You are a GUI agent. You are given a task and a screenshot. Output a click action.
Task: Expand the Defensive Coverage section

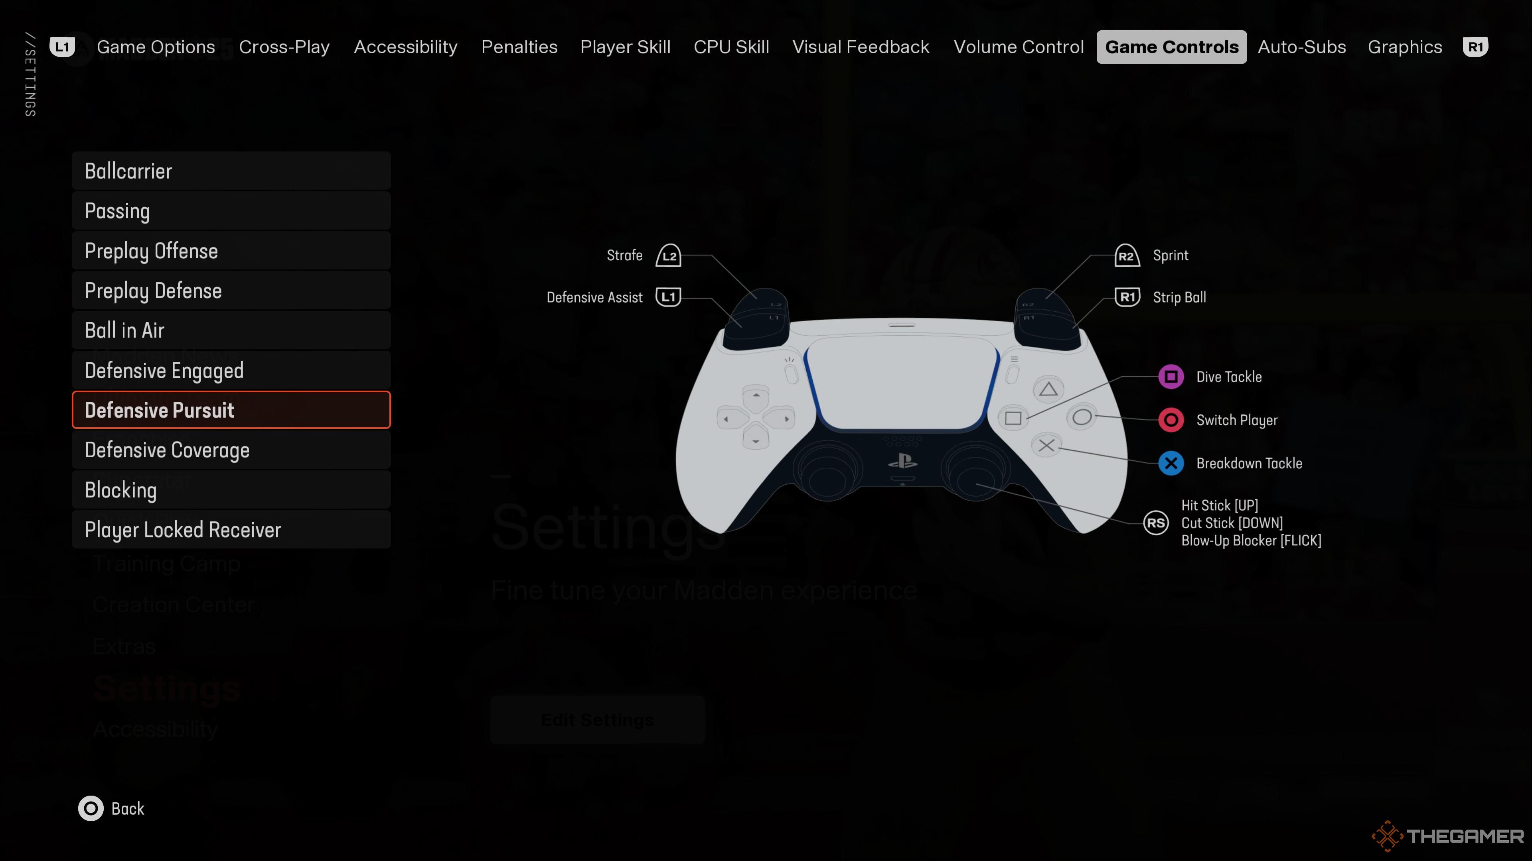(231, 450)
